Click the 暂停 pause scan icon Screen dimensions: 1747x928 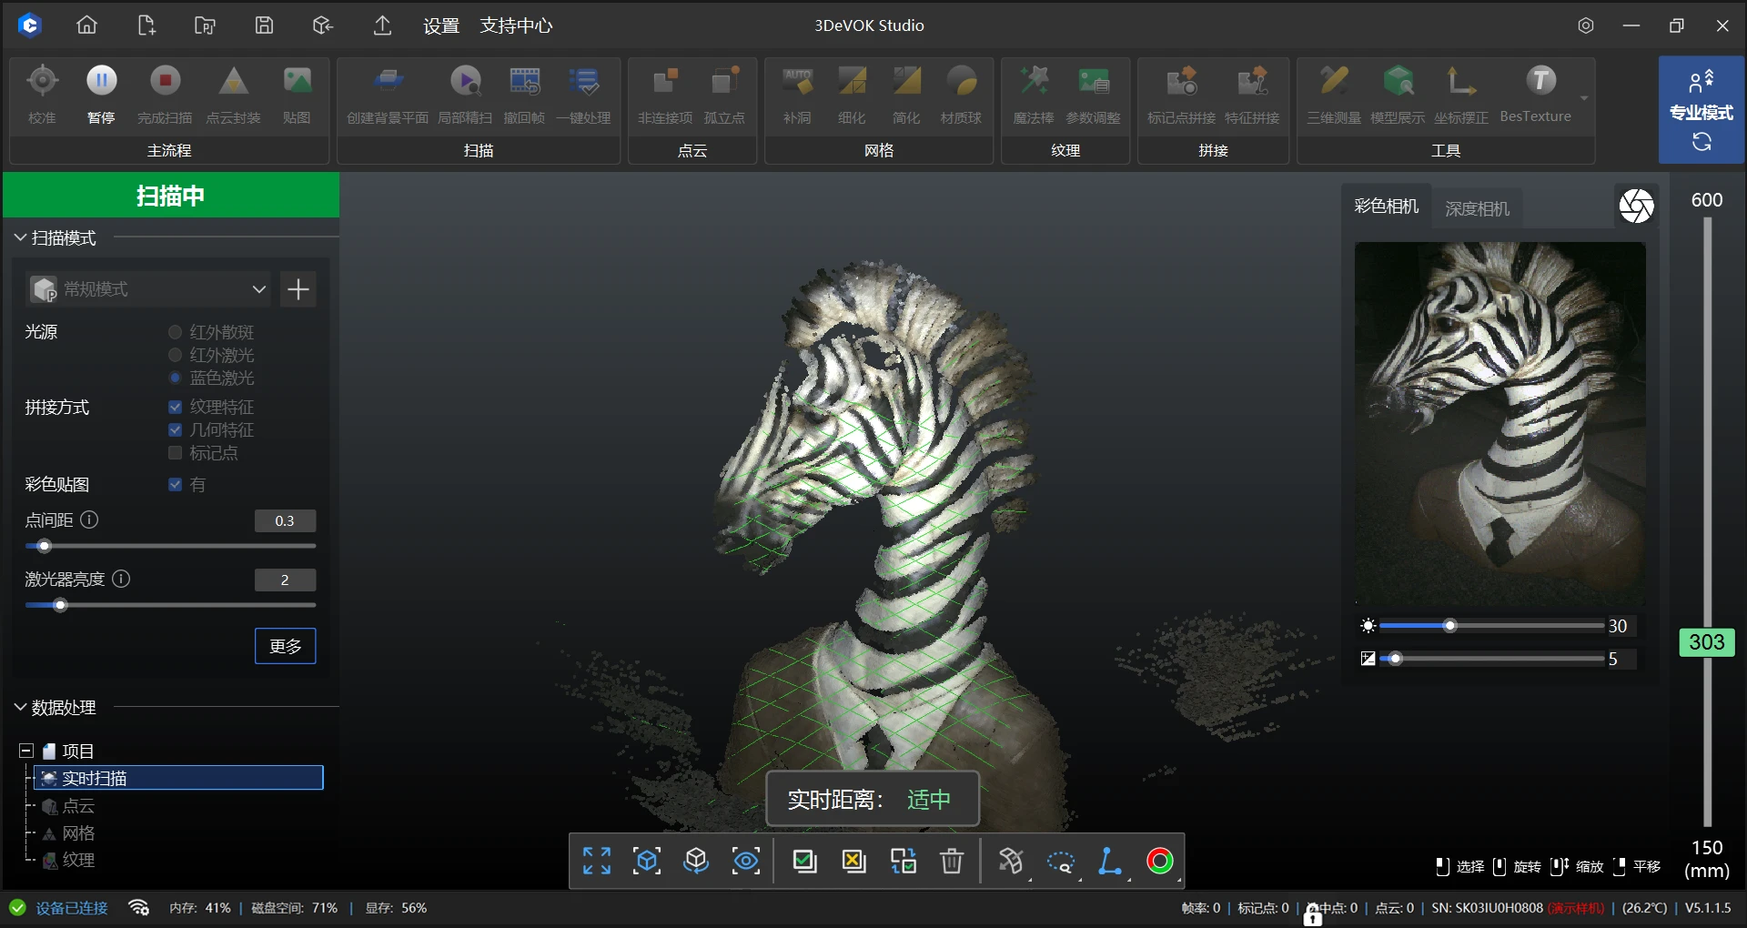click(x=101, y=82)
